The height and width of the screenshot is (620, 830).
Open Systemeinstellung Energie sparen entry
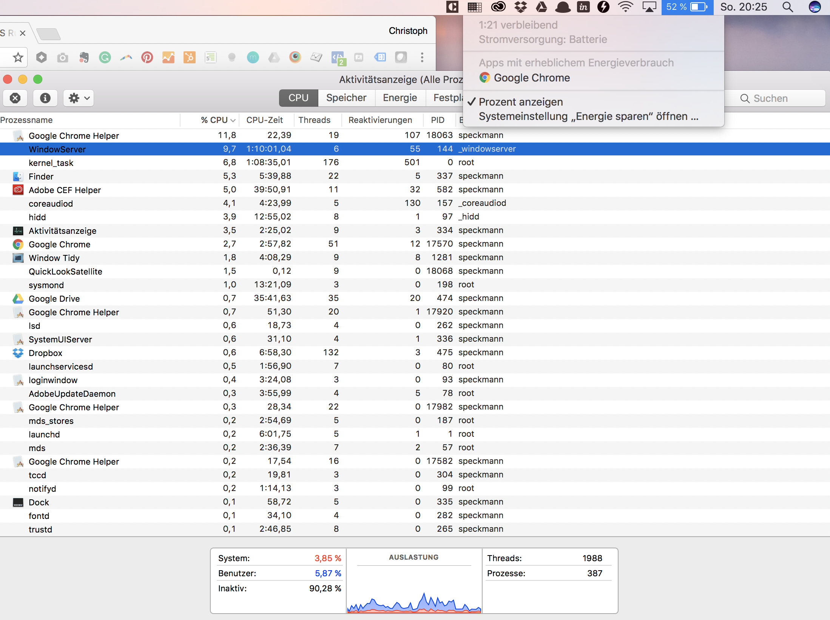click(588, 116)
